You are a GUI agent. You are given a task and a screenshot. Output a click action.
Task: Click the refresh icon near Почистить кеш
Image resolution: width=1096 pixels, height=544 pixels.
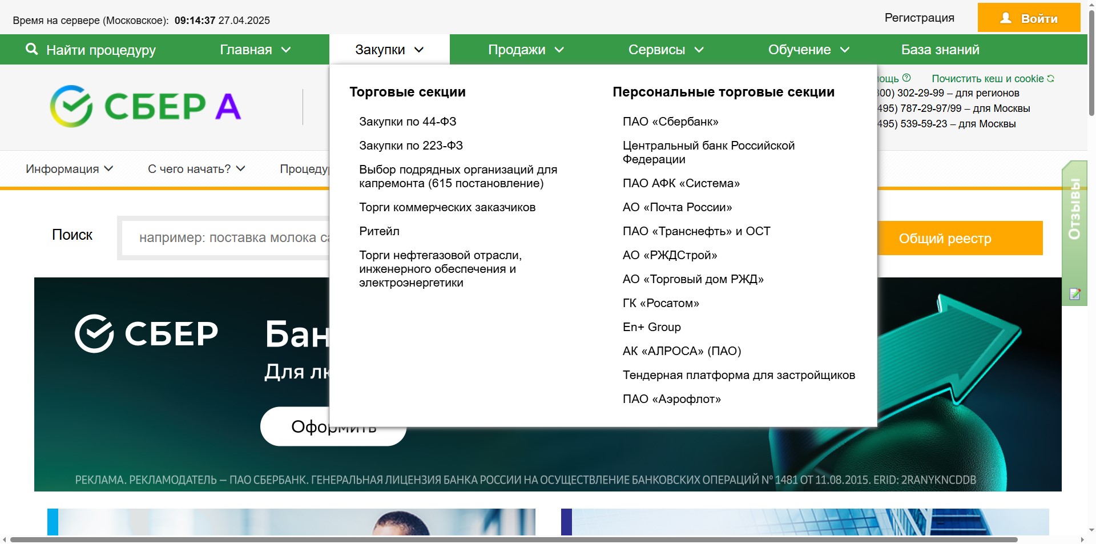(1050, 79)
